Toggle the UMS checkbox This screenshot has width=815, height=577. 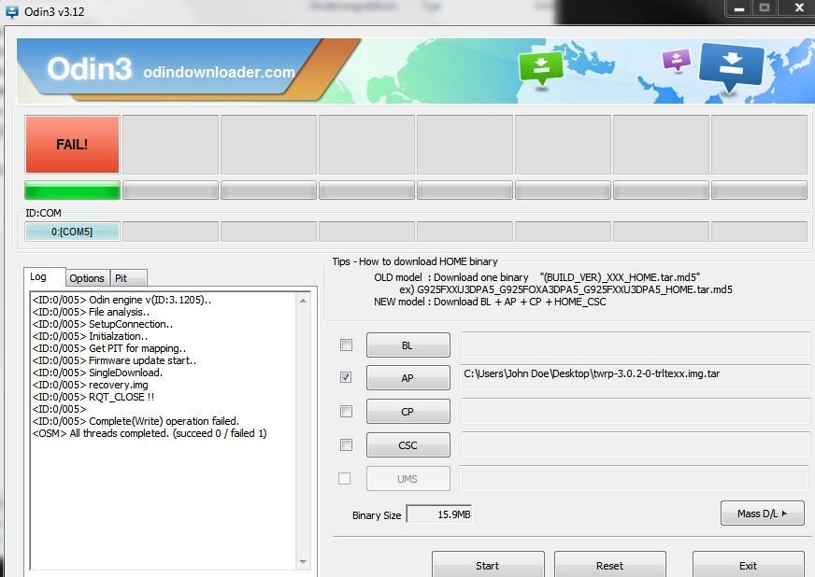pos(344,478)
